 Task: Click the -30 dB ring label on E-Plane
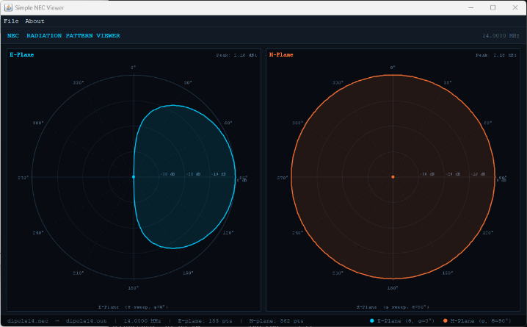[x=167, y=174]
